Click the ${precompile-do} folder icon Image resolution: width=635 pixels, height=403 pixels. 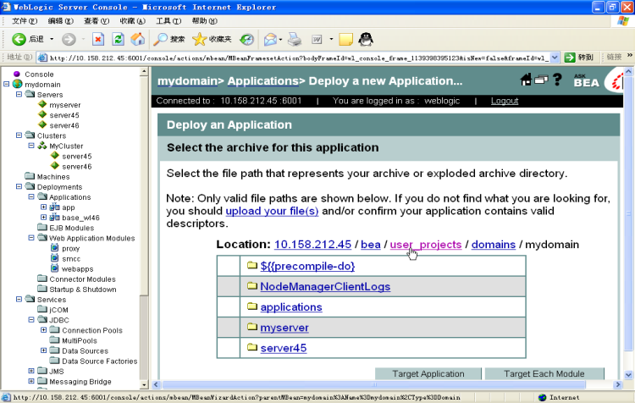click(252, 265)
